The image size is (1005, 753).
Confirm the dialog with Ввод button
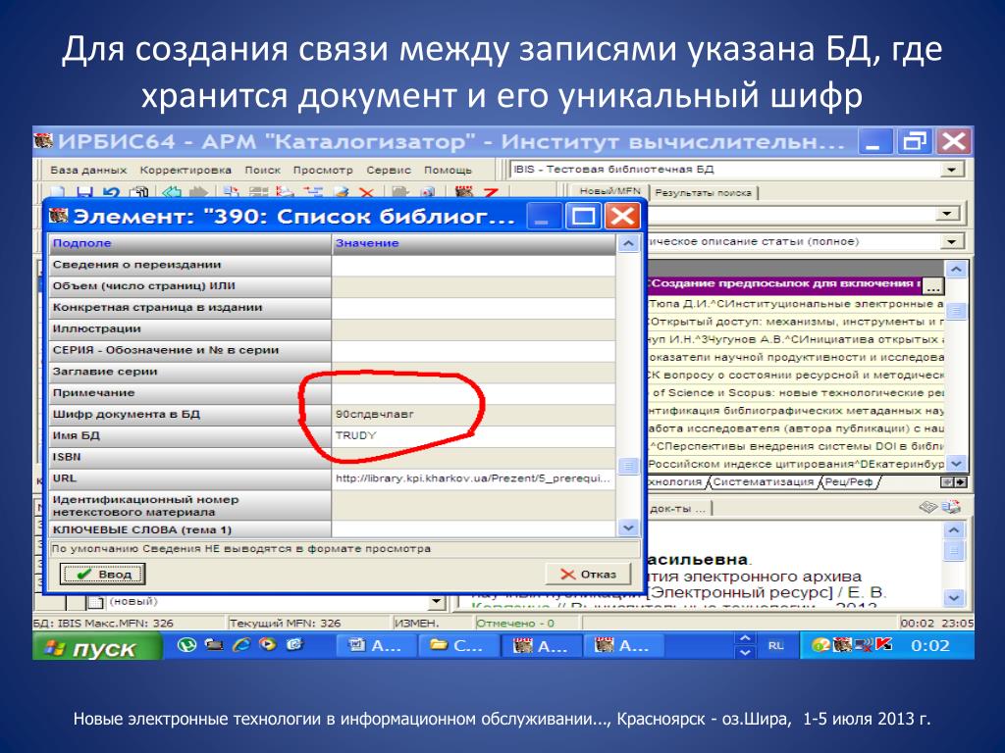pyautogui.click(x=102, y=574)
